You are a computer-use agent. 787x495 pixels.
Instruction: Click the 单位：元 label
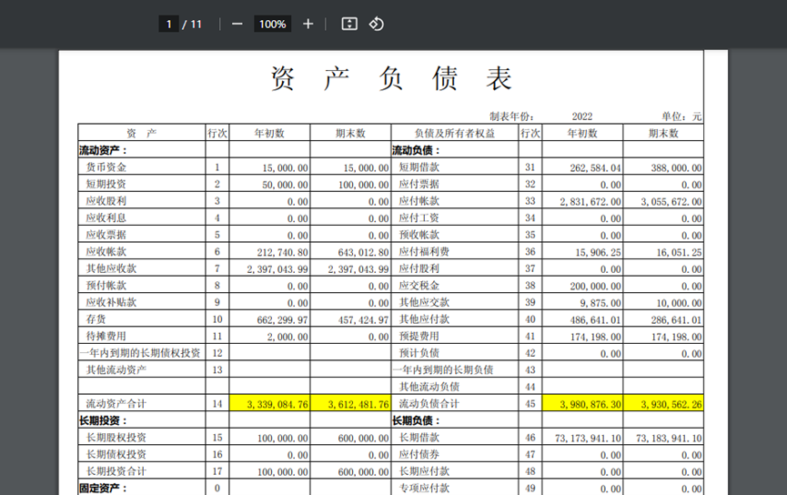pyautogui.click(x=681, y=116)
